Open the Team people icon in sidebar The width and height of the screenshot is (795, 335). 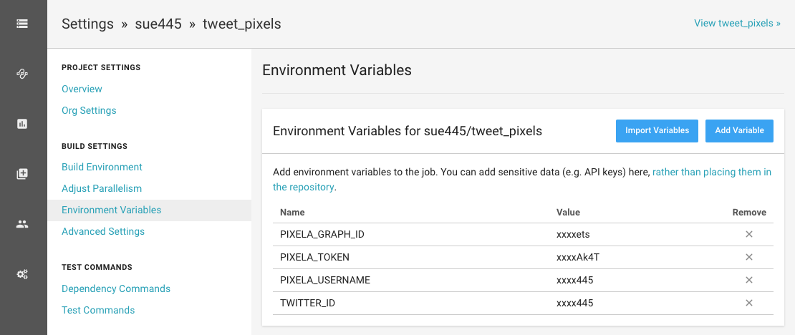point(22,224)
